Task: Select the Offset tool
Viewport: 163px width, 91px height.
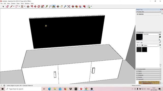Action: 32,7
